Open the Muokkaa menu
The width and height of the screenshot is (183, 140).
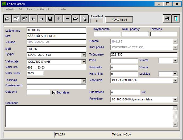[25, 9]
